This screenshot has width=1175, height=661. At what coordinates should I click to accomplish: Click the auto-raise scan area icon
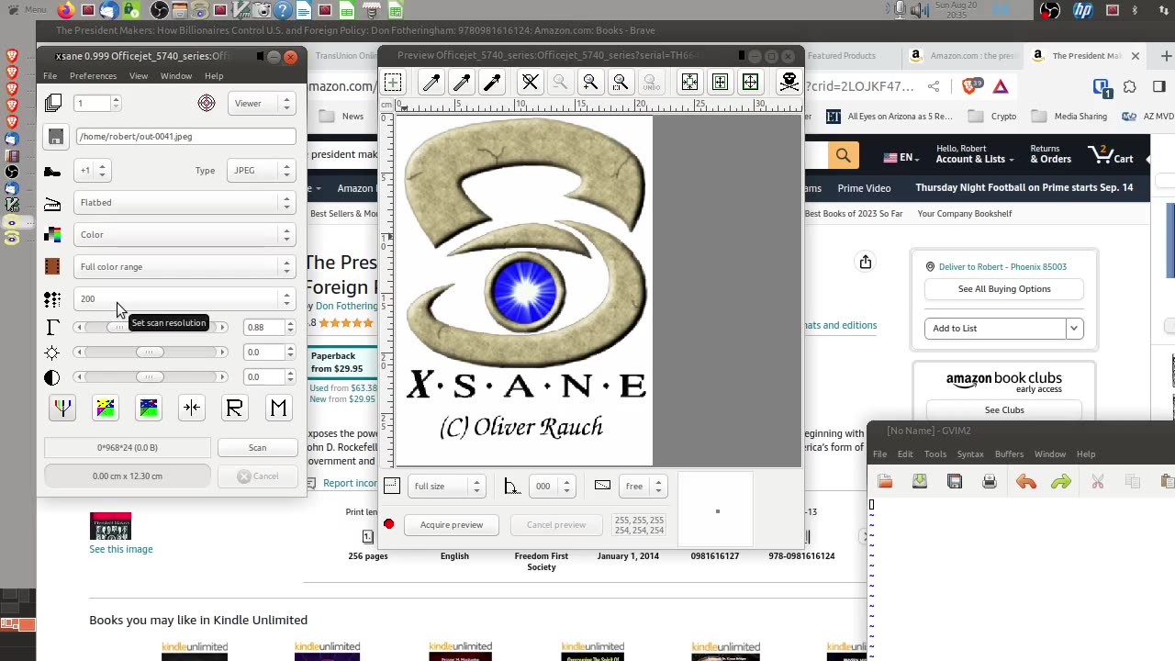(720, 83)
